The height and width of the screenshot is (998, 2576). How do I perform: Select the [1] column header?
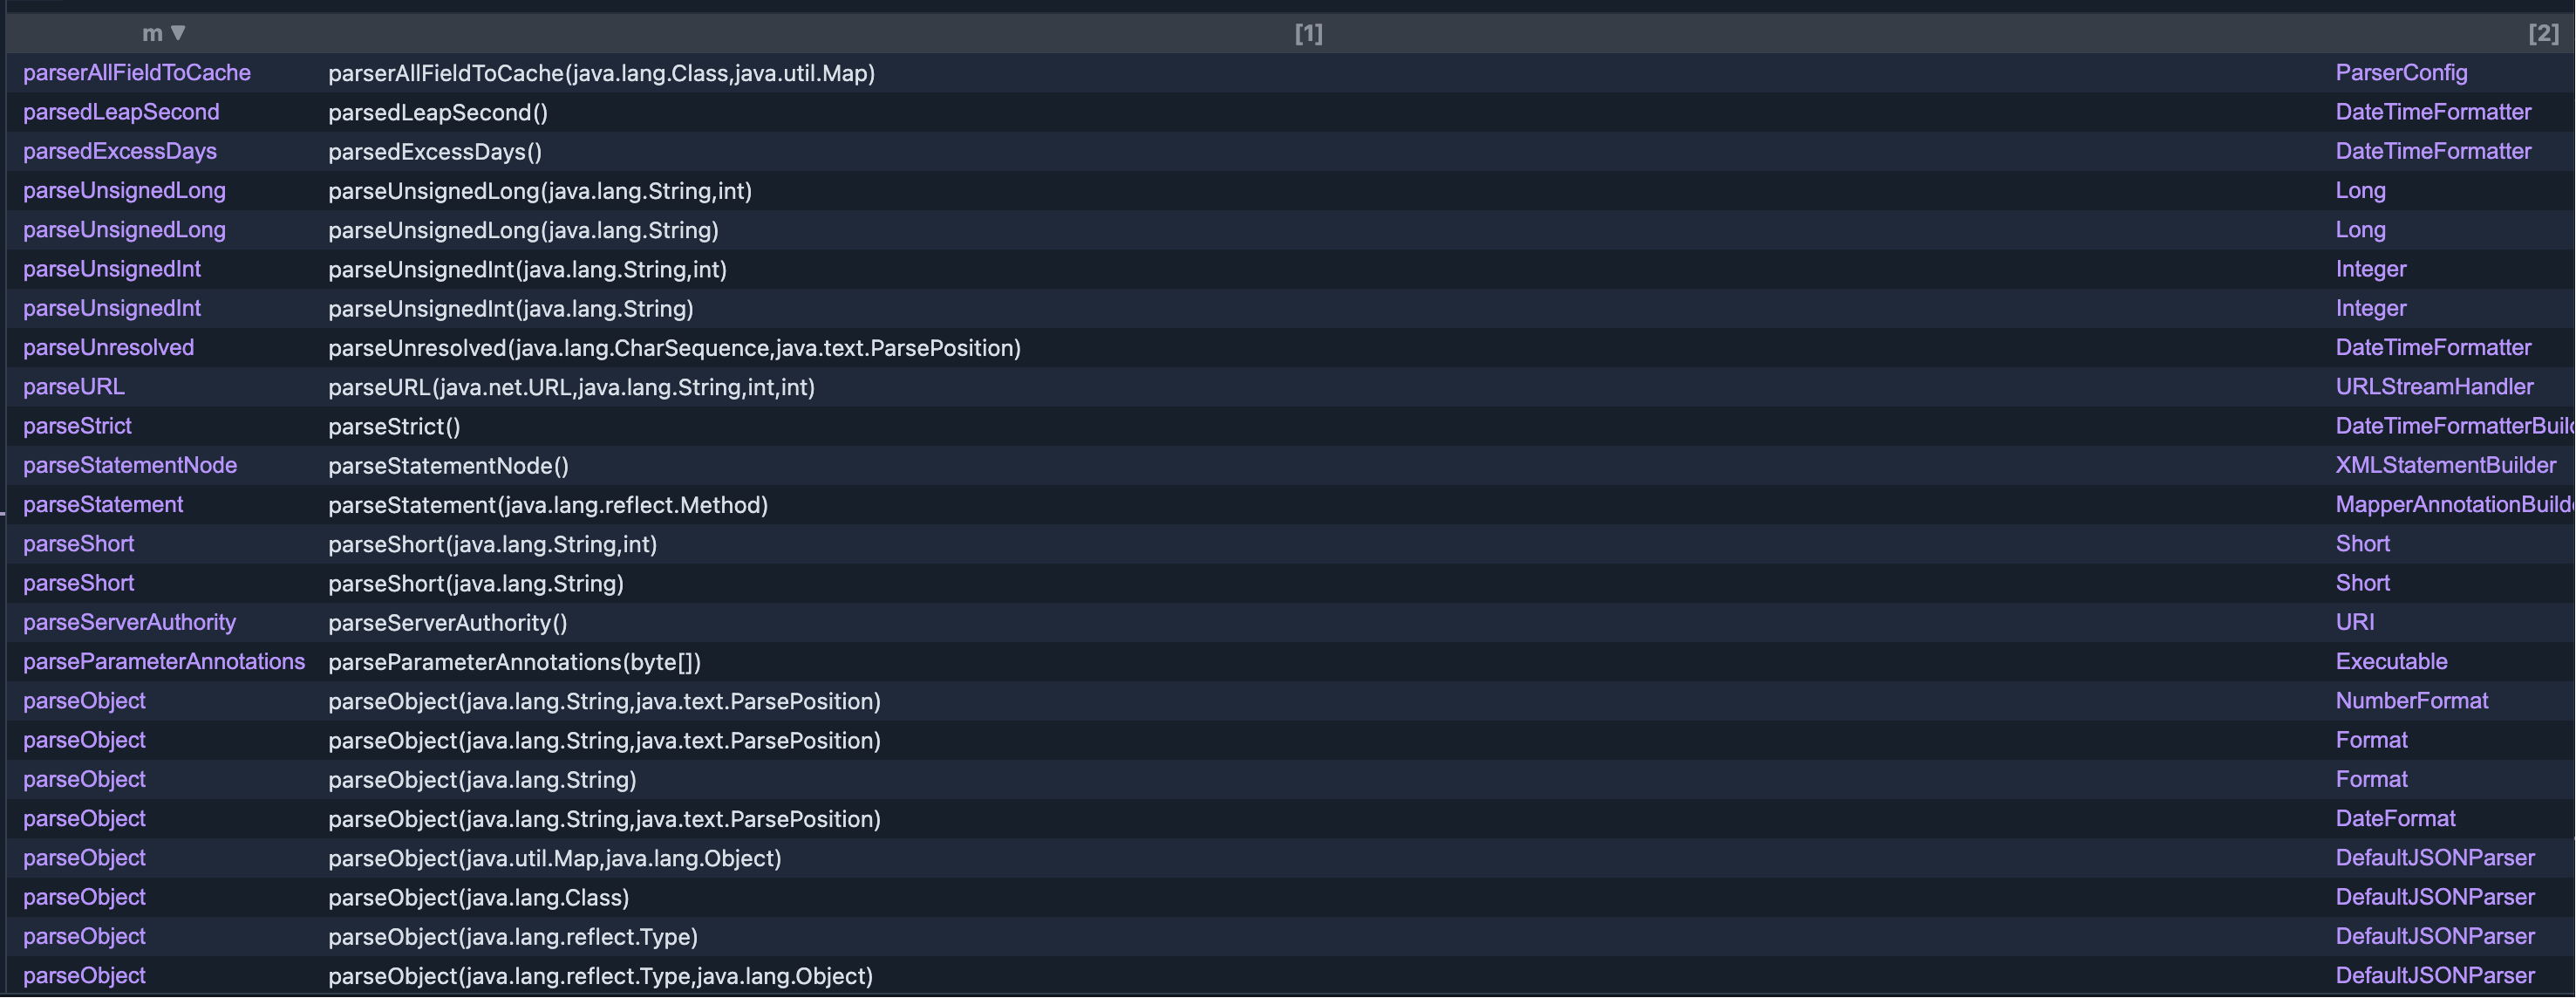(x=1308, y=34)
